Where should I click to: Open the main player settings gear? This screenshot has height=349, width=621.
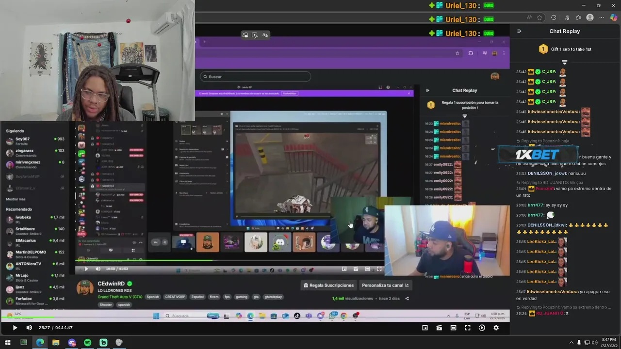(x=496, y=328)
